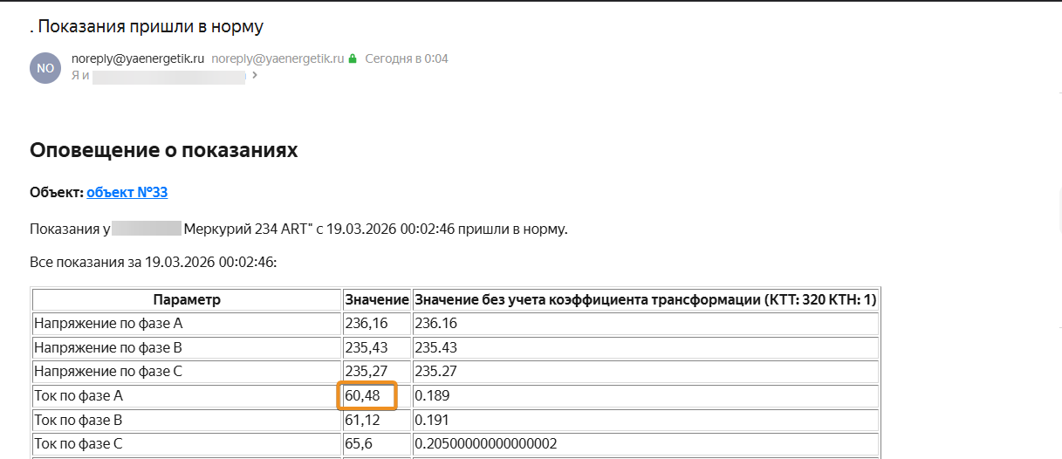The height and width of the screenshot is (459, 1062).
Task: Expand the recipients list chevron
Action: tap(255, 76)
